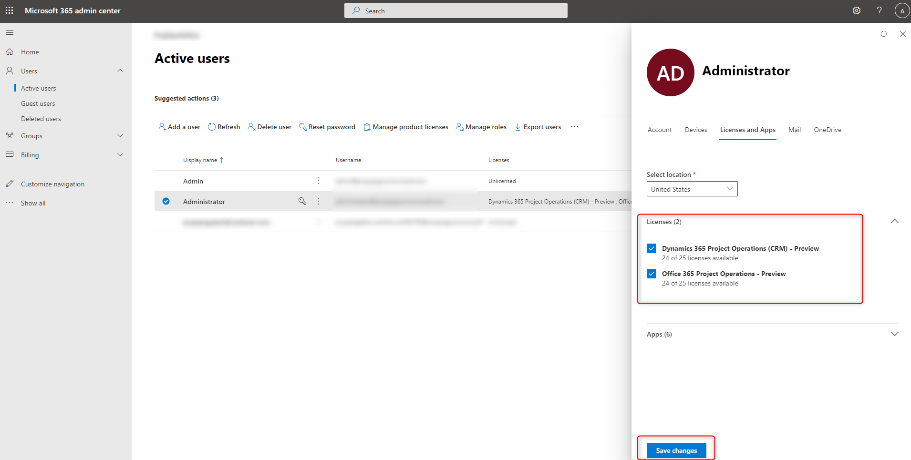Click the Add a user label

pyautogui.click(x=184, y=127)
